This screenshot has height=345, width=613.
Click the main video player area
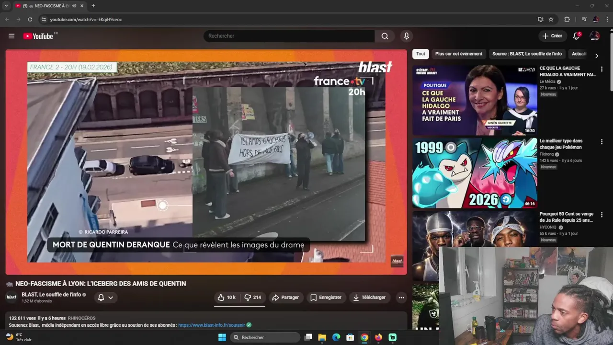(206, 162)
